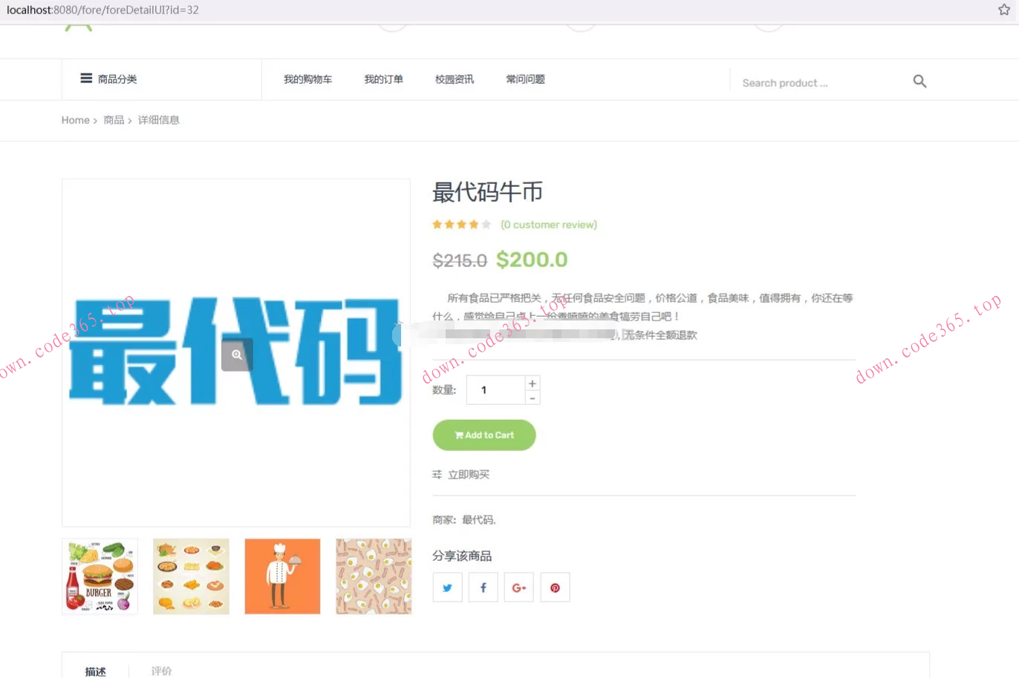Click the search magnifier icon
Image resolution: width=1019 pixels, height=678 pixels.
pos(919,81)
